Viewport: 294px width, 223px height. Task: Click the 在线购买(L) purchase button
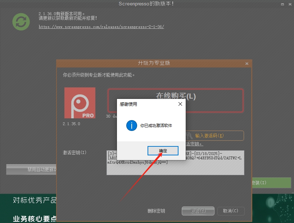pyautogui.click(x=176, y=96)
